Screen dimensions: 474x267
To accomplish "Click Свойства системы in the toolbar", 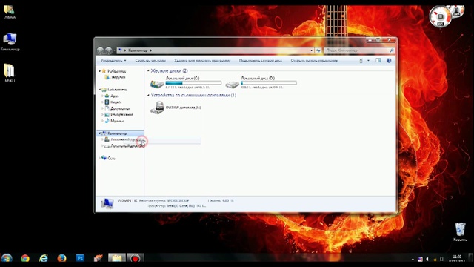I will coord(150,61).
